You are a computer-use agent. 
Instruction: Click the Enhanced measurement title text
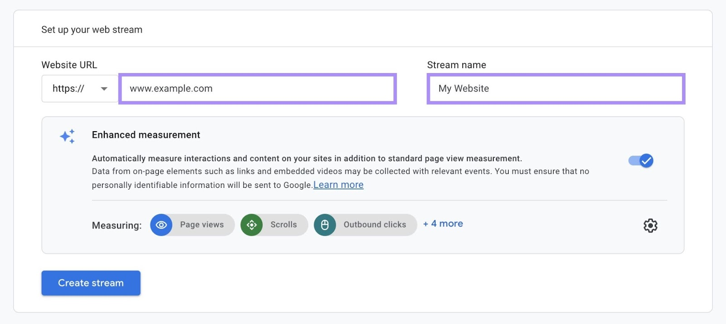[146, 135]
